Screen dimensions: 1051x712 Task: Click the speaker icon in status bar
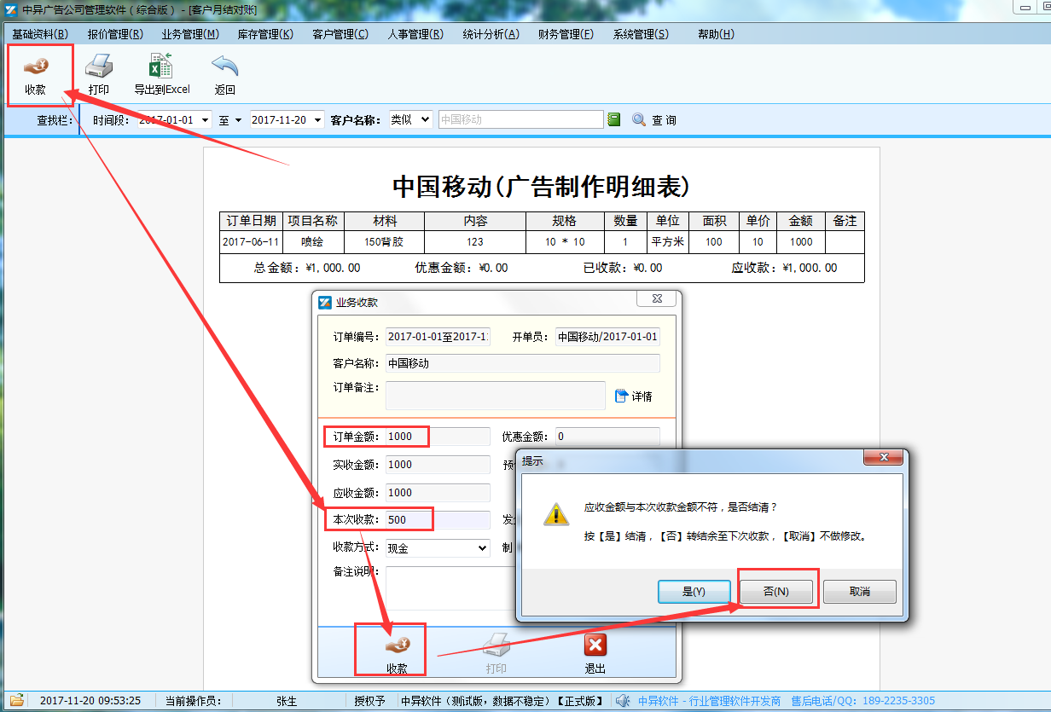(x=624, y=701)
